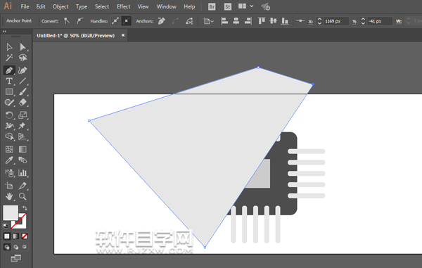Click the Convert to corner anchor button
Viewport: 422px width, 268px height.
click(x=67, y=21)
